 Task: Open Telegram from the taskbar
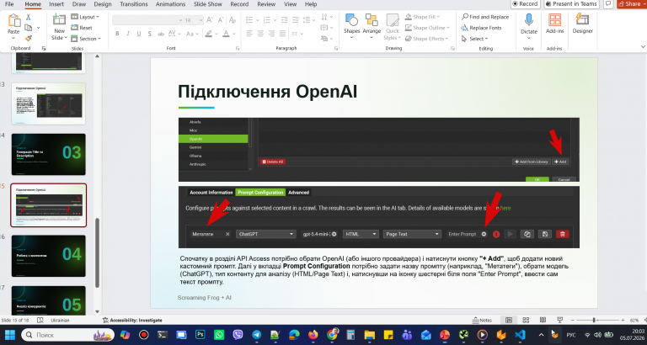pos(257,335)
